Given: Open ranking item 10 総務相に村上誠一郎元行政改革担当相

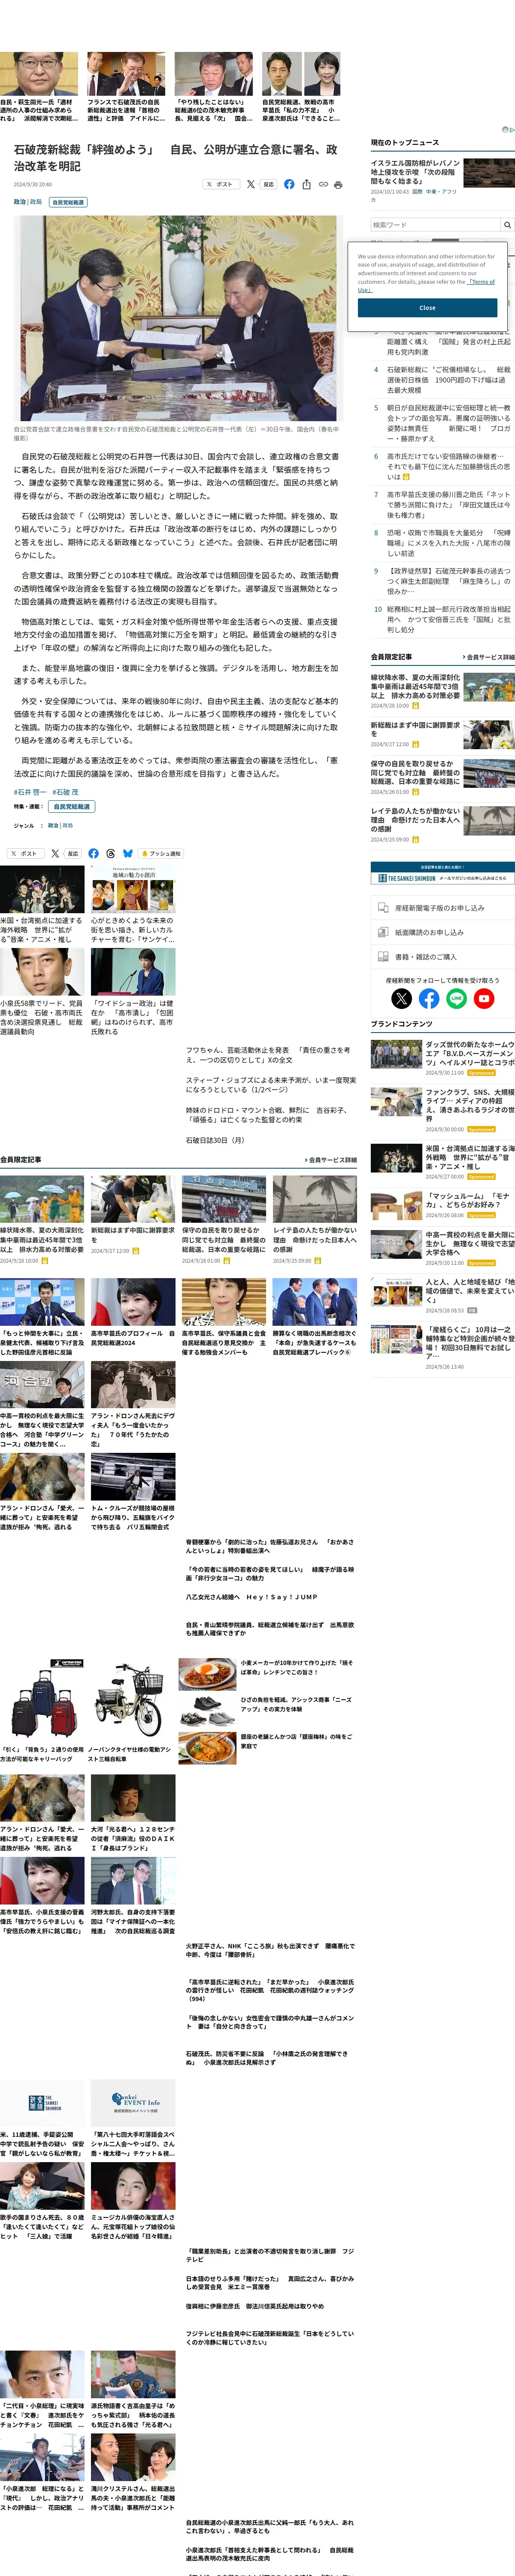Looking at the screenshot, I should click(x=449, y=619).
